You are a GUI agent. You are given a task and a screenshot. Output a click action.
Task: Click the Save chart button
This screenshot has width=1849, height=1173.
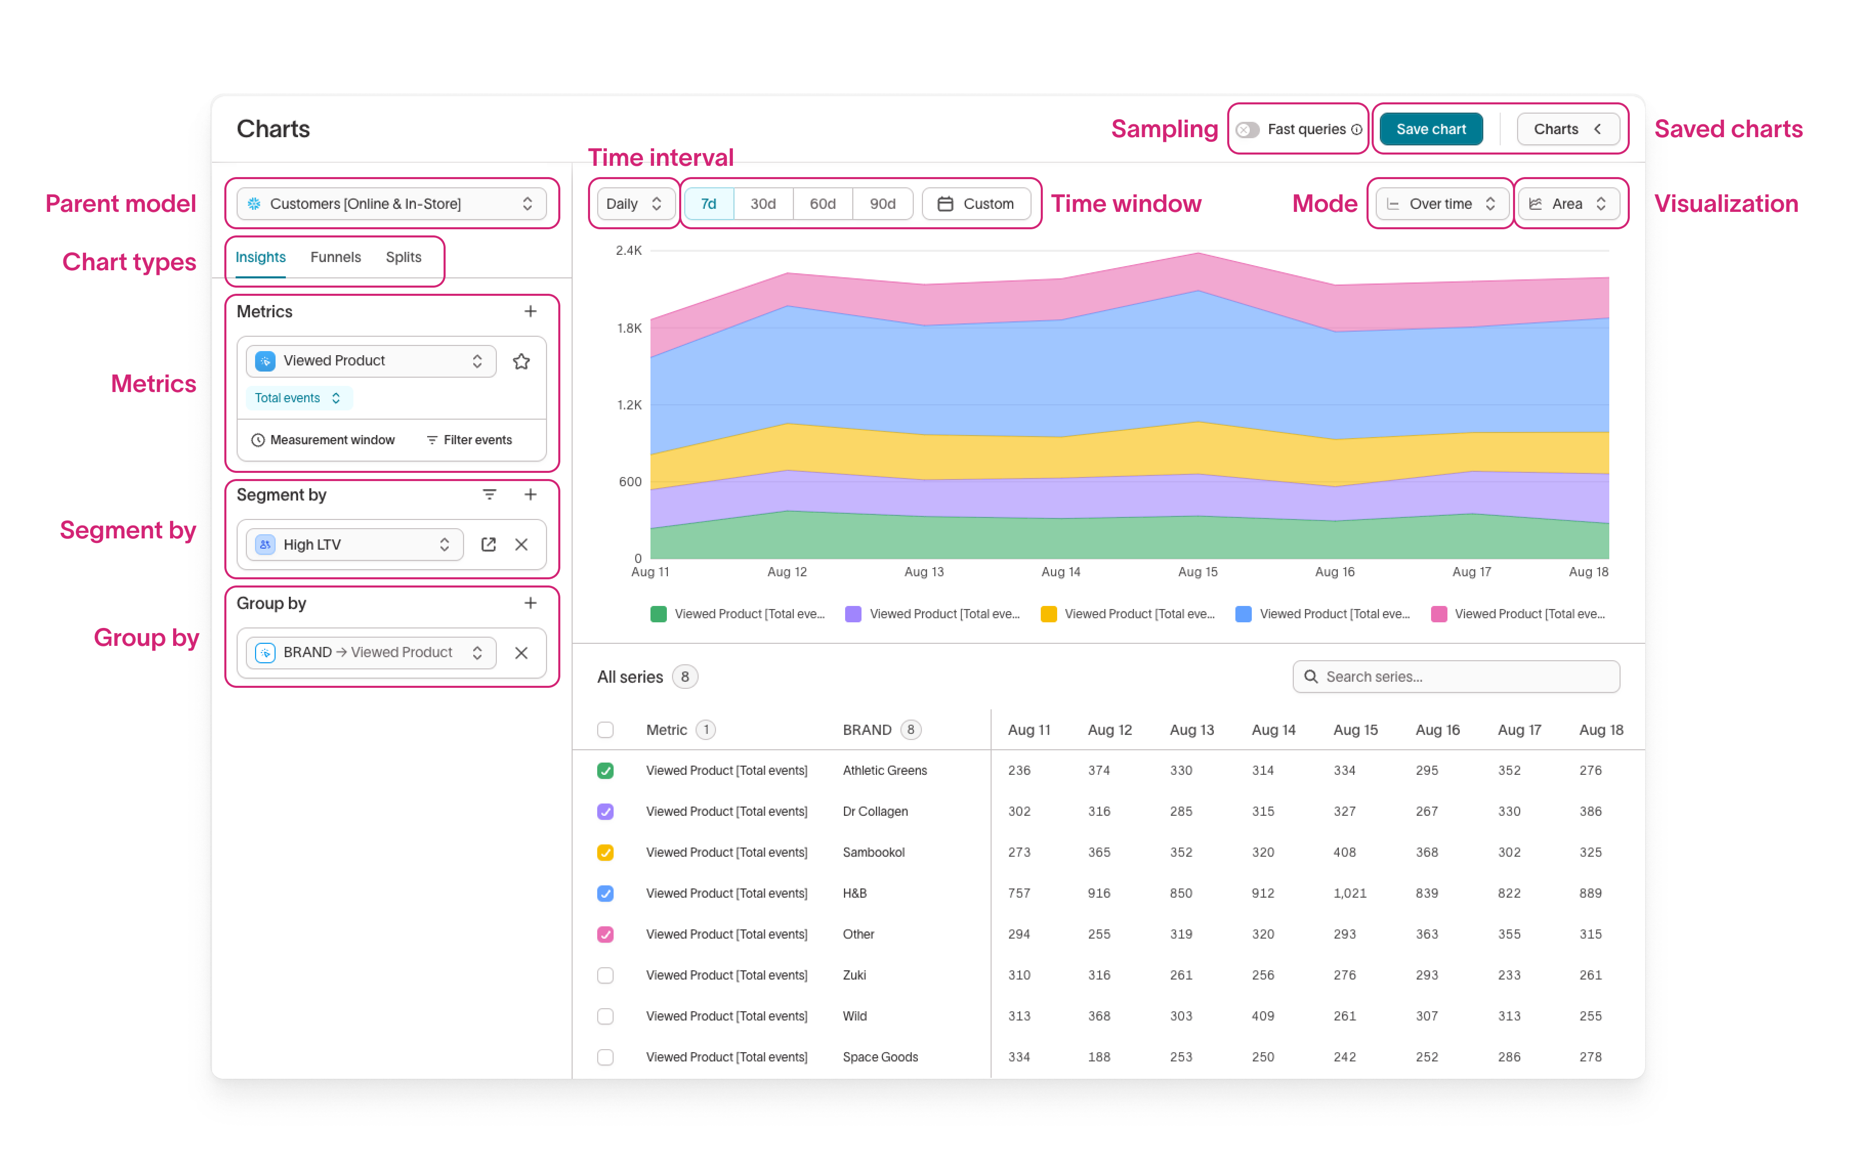pyautogui.click(x=1431, y=129)
